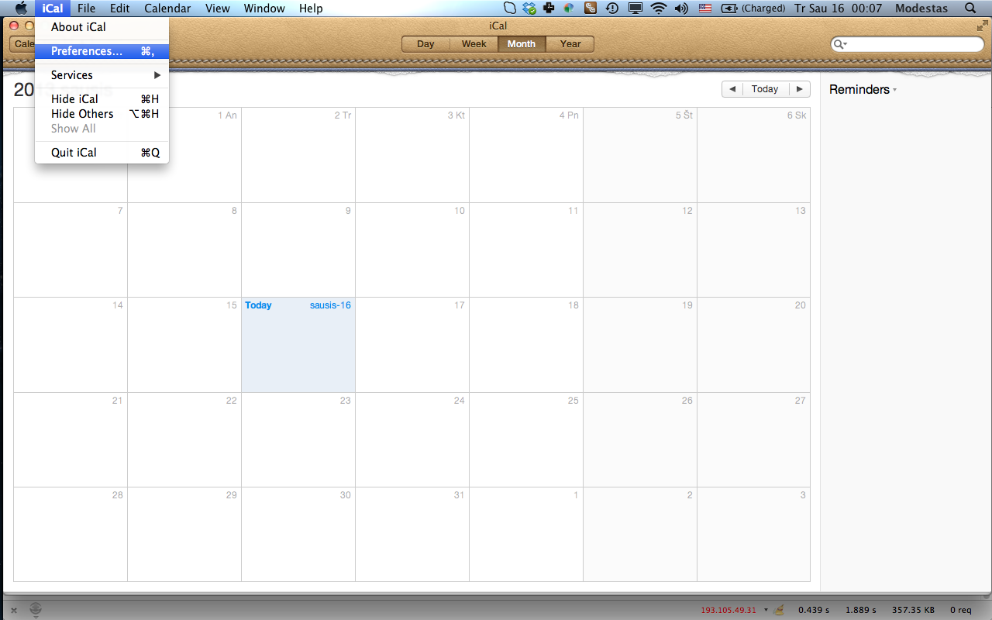Click the 357.35 KB status entry
Image resolution: width=992 pixels, height=620 pixels.
click(x=913, y=611)
